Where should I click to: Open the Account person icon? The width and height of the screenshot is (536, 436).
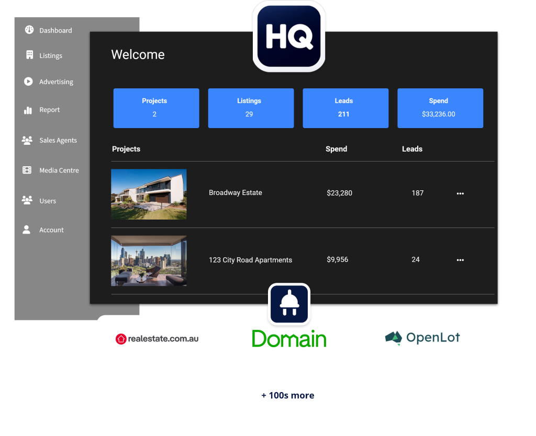27,230
